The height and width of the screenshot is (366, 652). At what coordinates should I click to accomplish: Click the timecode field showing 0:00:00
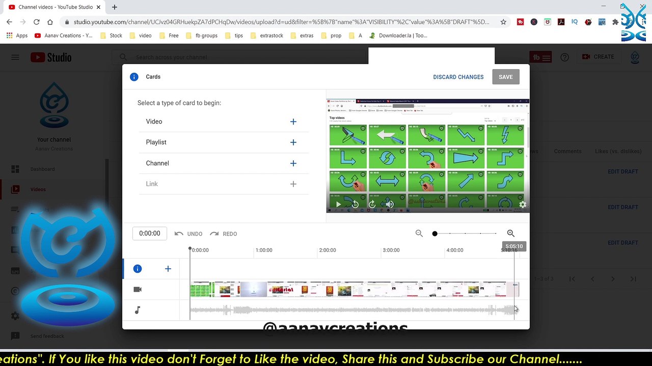150,233
